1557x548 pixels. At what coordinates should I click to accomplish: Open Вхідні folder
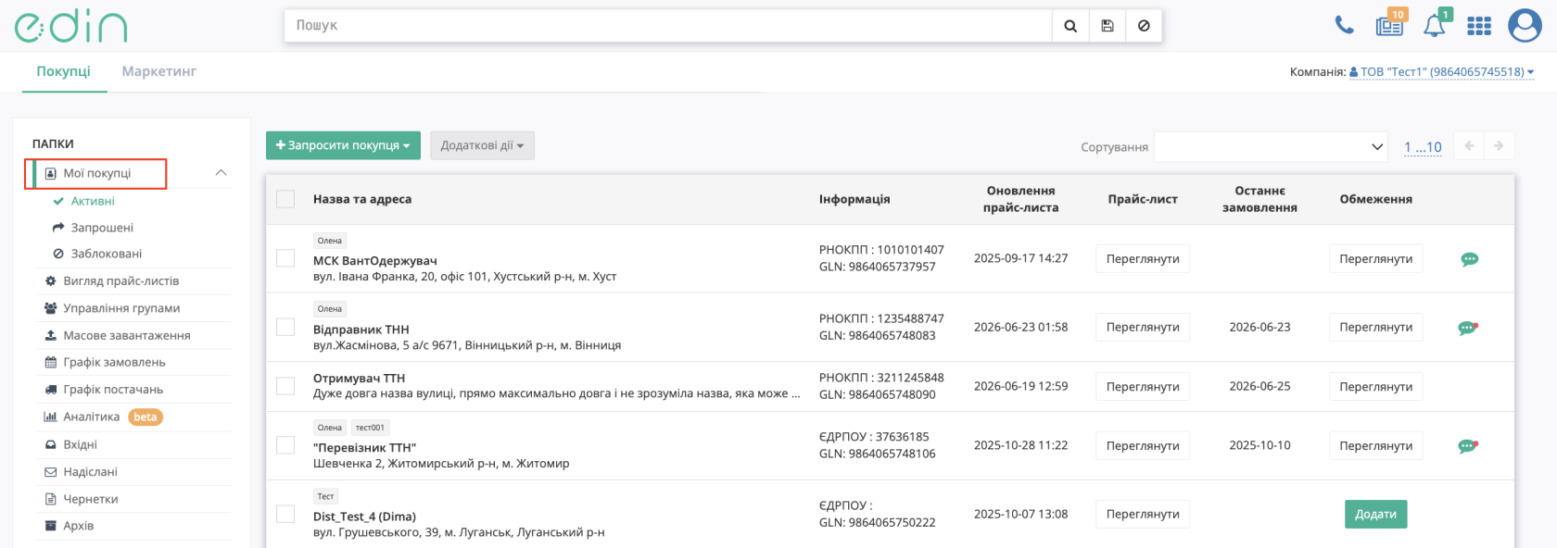coord(80,444)
